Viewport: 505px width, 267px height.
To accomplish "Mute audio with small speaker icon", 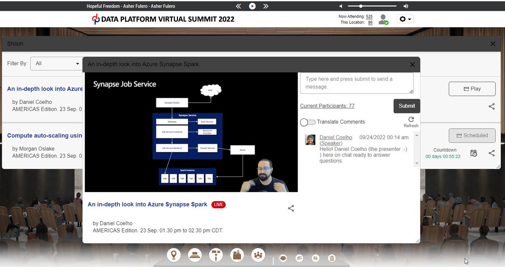I will tap(341, 6).
